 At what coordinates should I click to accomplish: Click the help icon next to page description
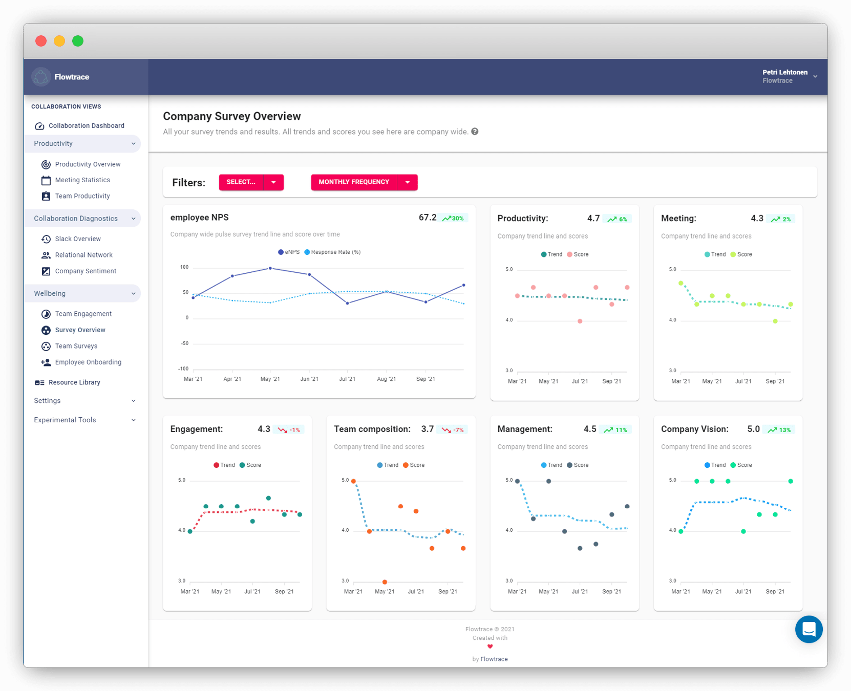[x=475, y=132]
